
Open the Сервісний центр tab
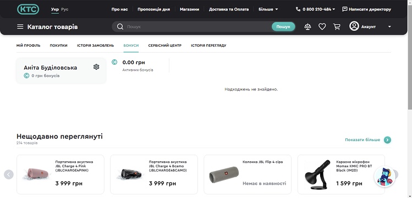tap(165, 46)
